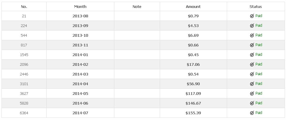
Task: Click the checkmark icon beside the $0.66 payment
Action: tap(252, 45)
